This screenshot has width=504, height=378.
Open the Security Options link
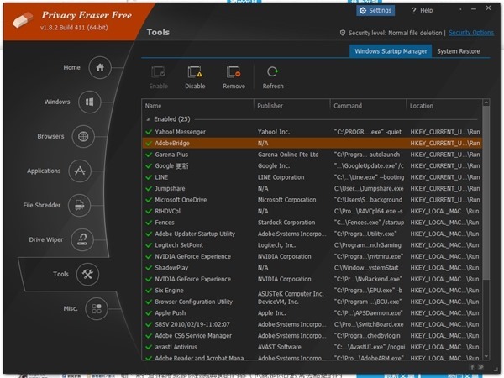click(x=470, y=33)
